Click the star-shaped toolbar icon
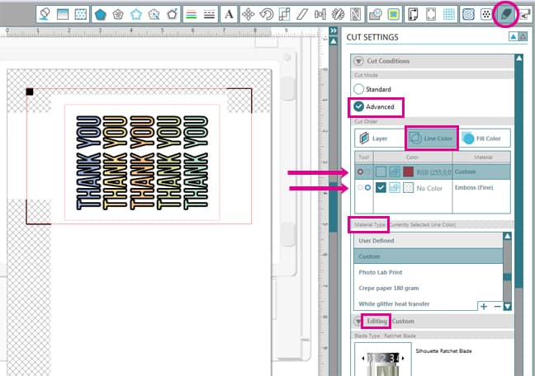 coord(137,14)
